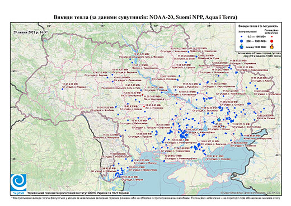Click the 200 — 1000 МВт legend label
291x206 pixels.
click(x=256, y=41)
